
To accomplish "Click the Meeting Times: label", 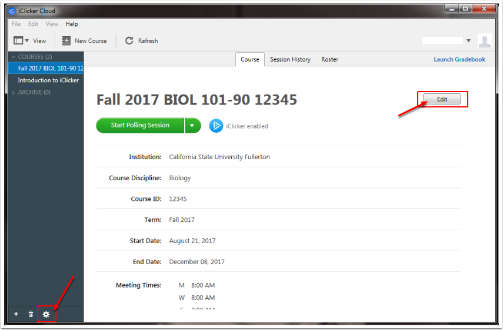I will click(139, 285).
